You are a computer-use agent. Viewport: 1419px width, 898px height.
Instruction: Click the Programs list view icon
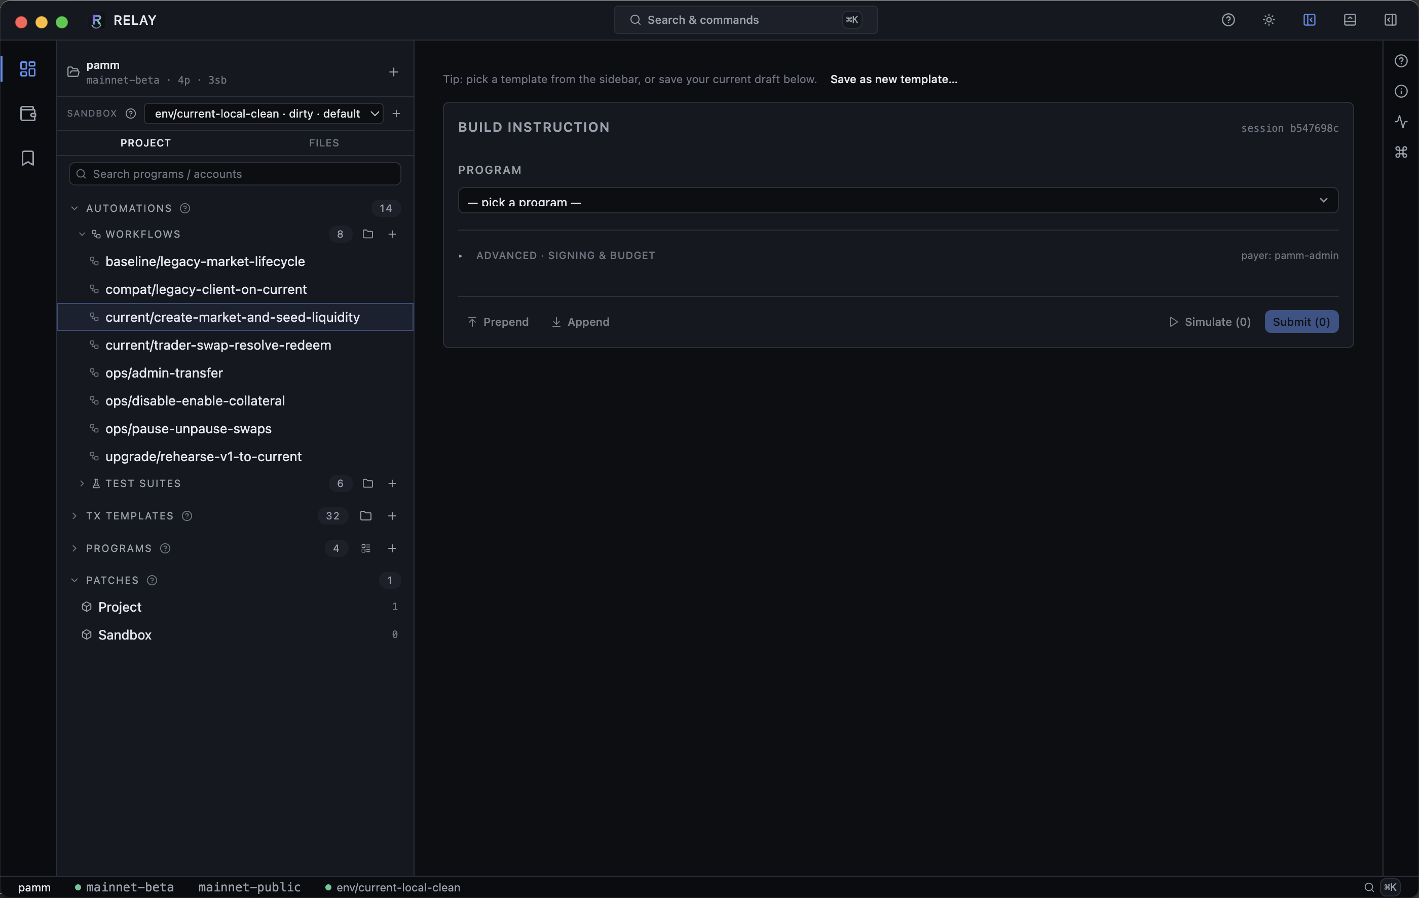(365, 548)
